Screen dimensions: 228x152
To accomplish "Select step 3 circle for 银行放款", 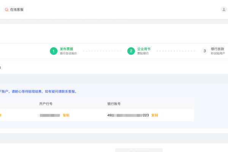I will (x=204, y=51).
